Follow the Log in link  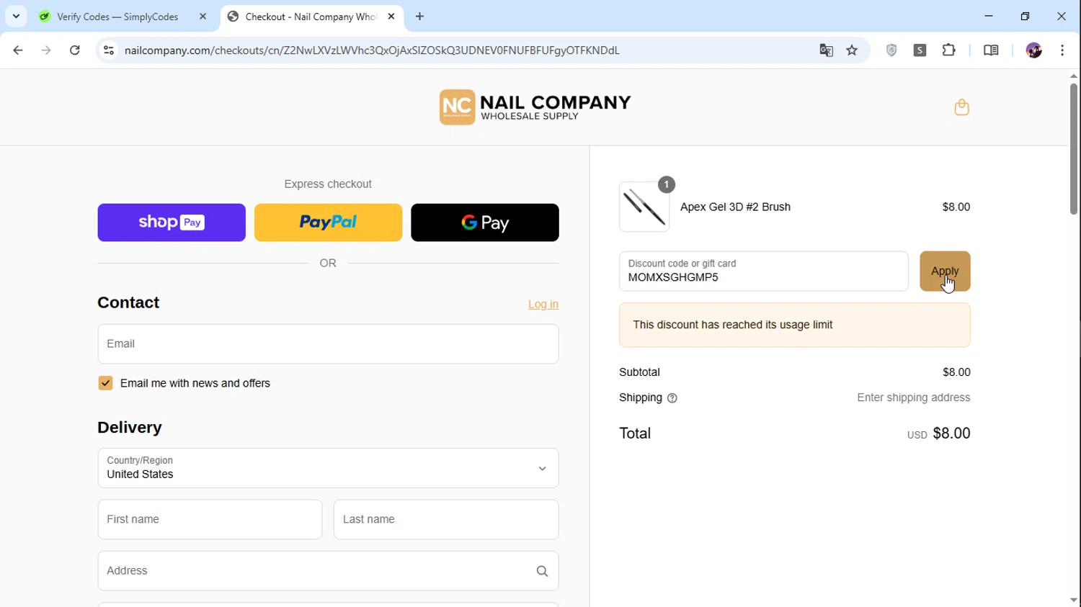click(543, 305)
